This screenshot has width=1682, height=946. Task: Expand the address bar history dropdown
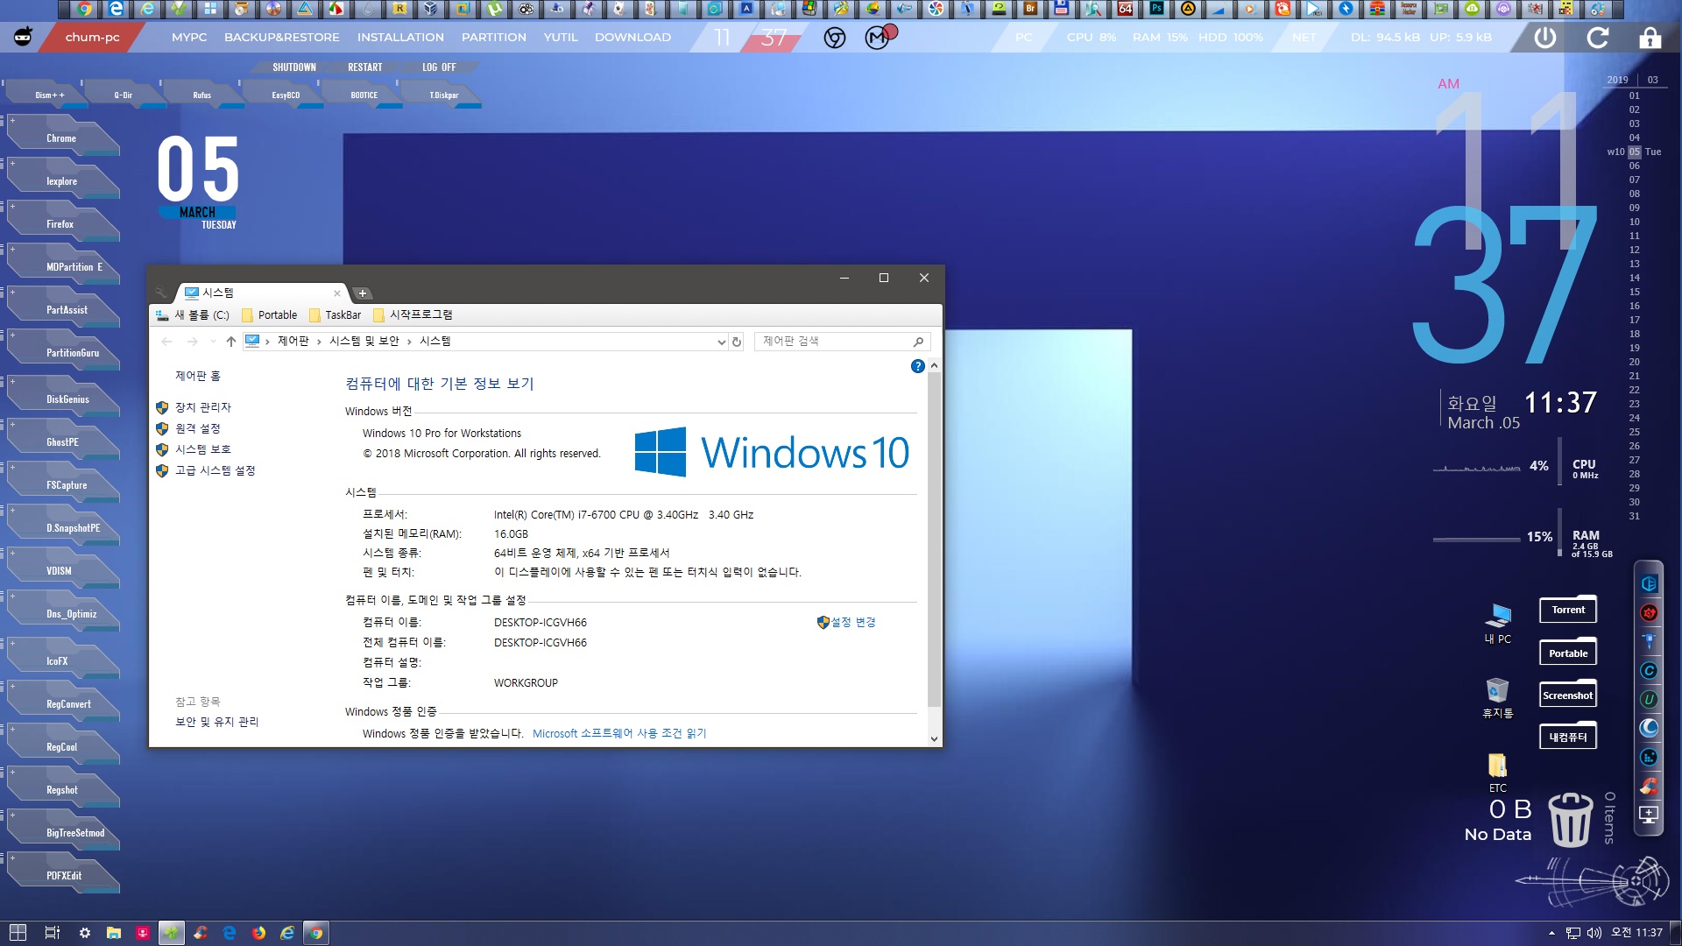(721, 342)
